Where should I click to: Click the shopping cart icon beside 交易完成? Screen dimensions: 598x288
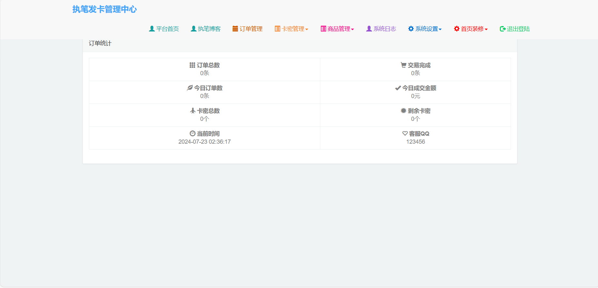point(403,65)
